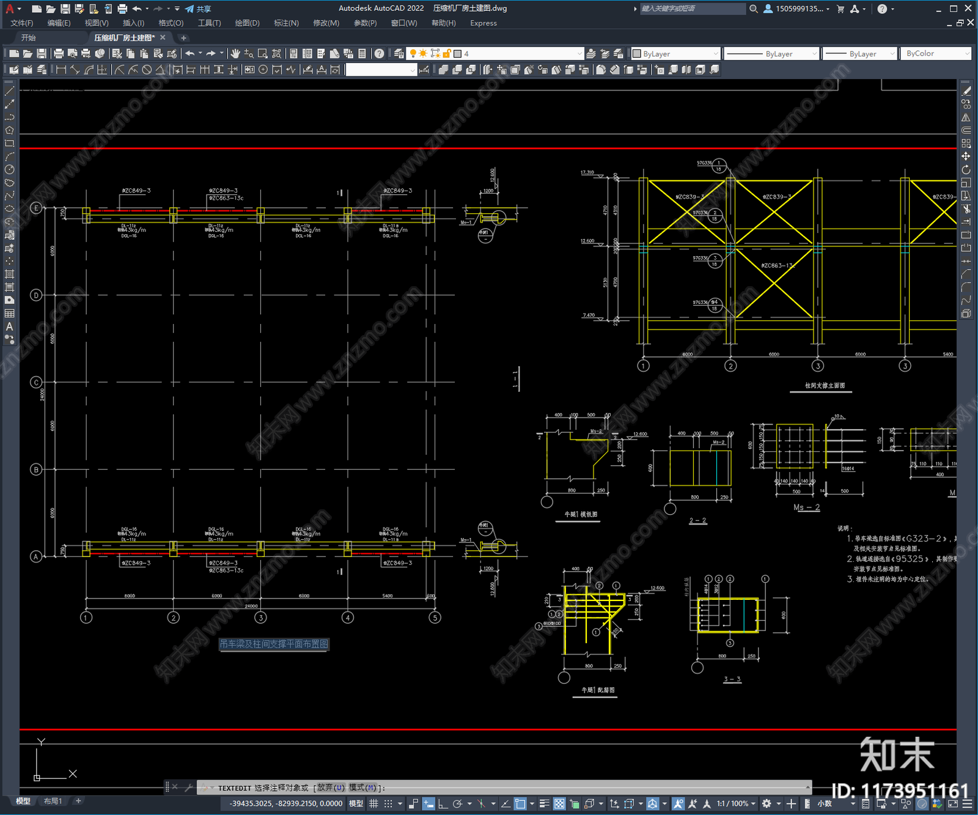Click the Plot printer icon in the quick access toolbar
This screenshot has width=978, height=815.
[x=122, y=9]
